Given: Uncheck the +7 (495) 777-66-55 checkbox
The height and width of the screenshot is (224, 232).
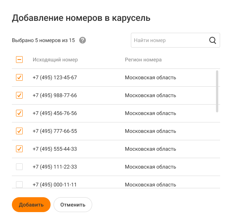Looking at the screenshot, I should [x=19, y=131].
